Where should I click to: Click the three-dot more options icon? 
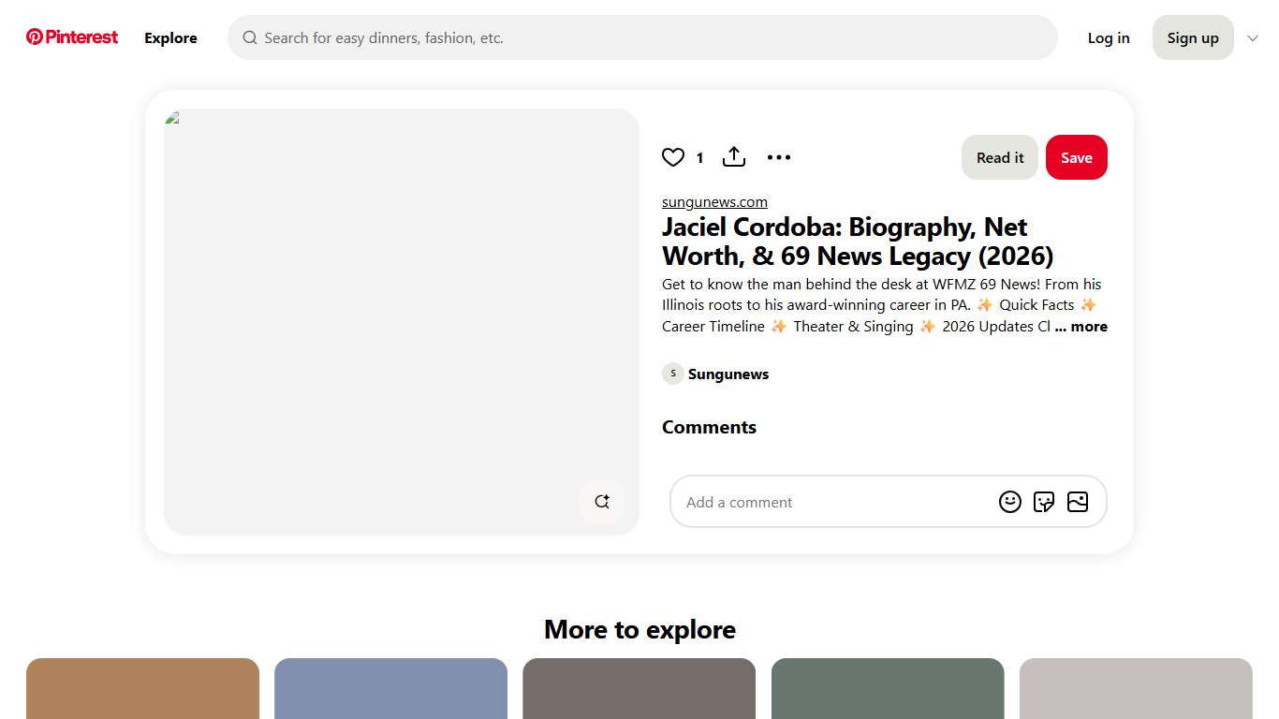[779, 157]
